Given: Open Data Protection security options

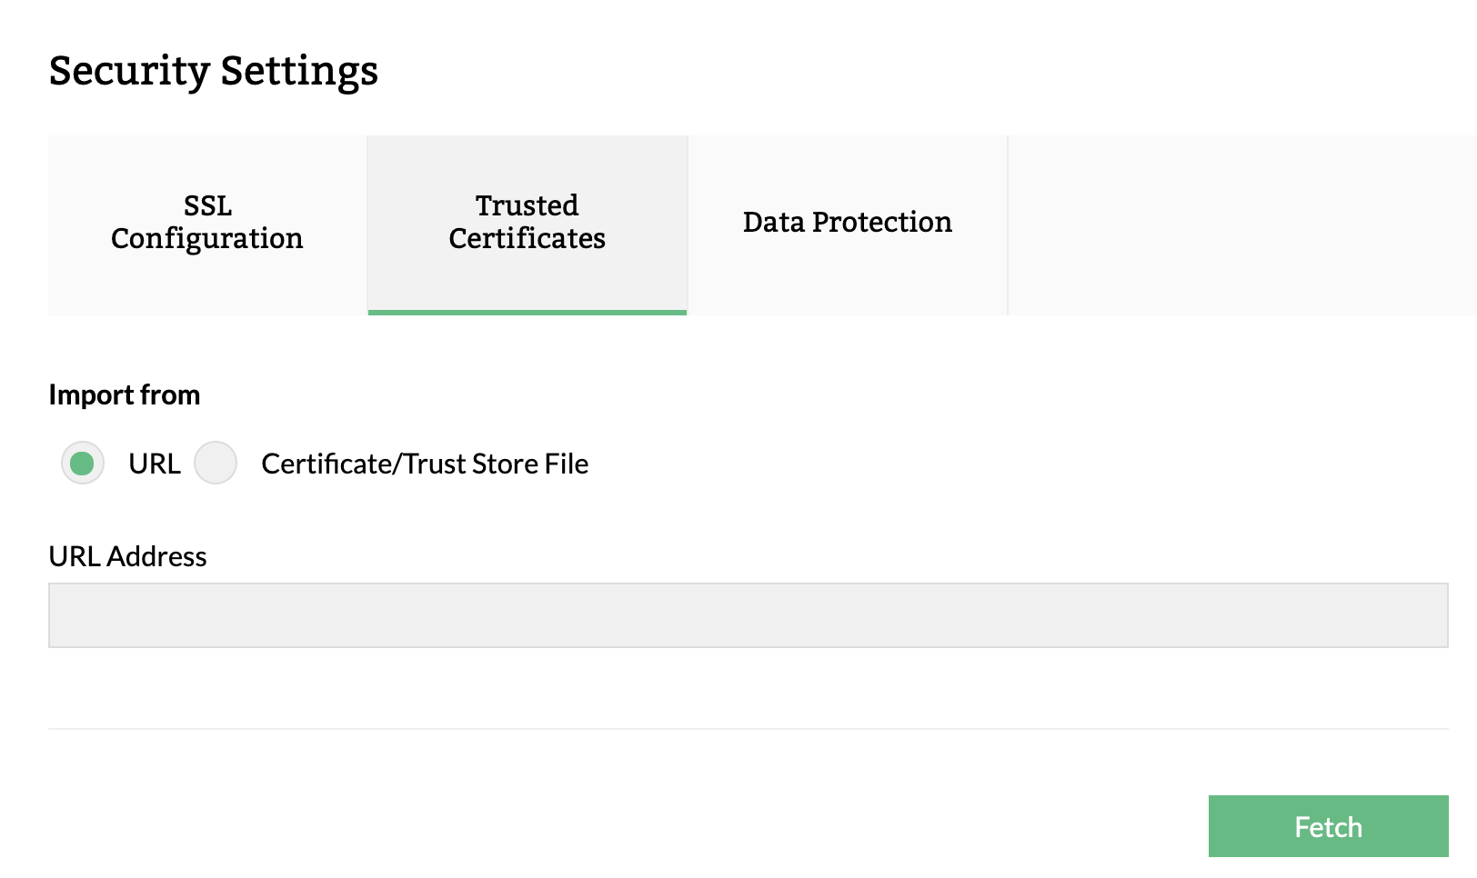Looking at the screenshot, I should [x=847, y=223].
